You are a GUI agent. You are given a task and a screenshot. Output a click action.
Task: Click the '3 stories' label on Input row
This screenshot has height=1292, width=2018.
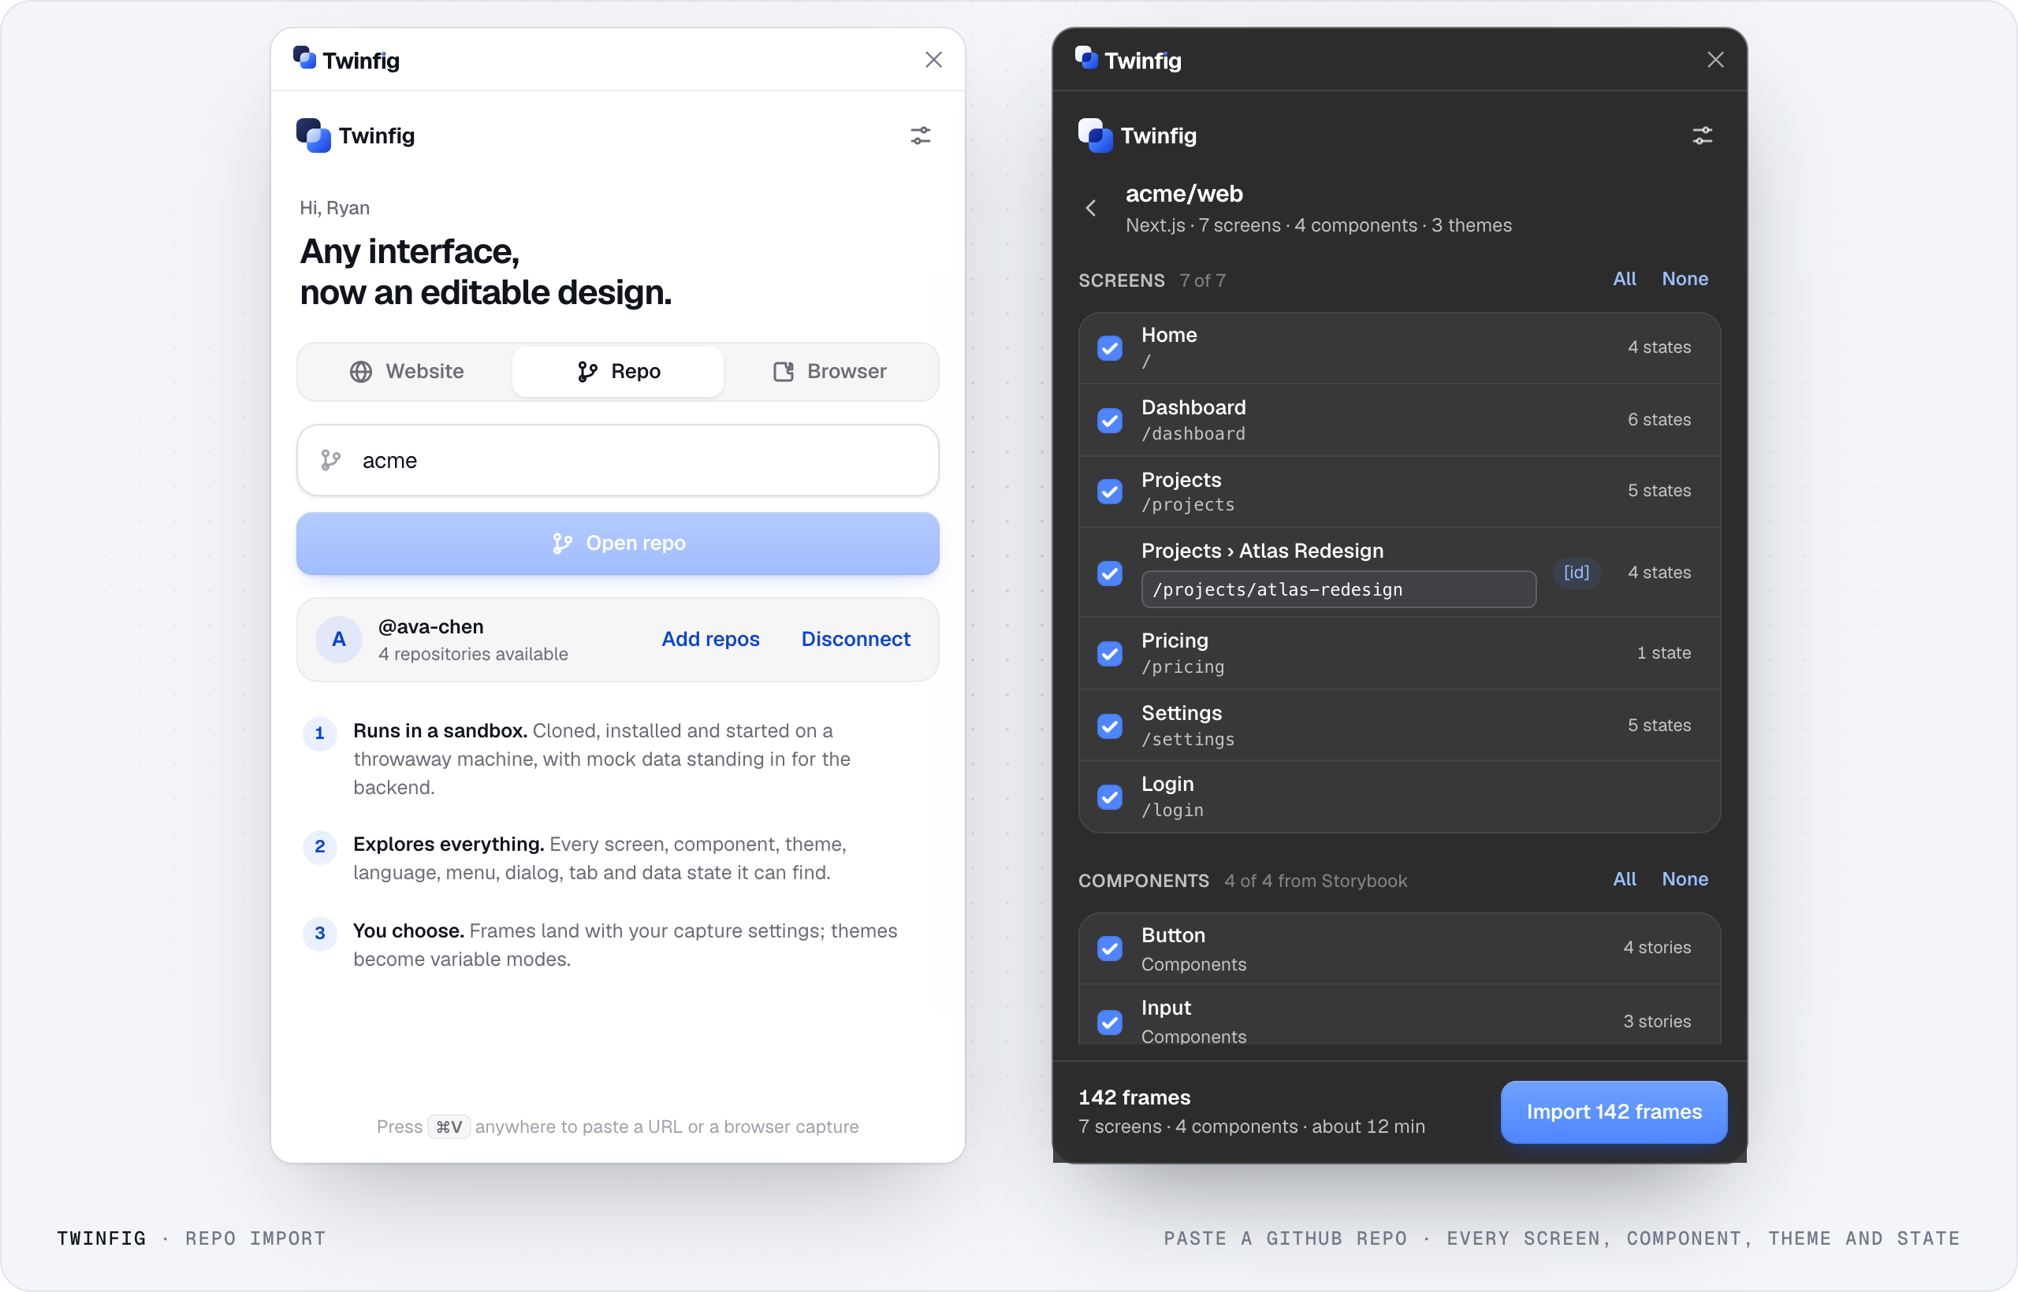click(x=1656, y=1021)
